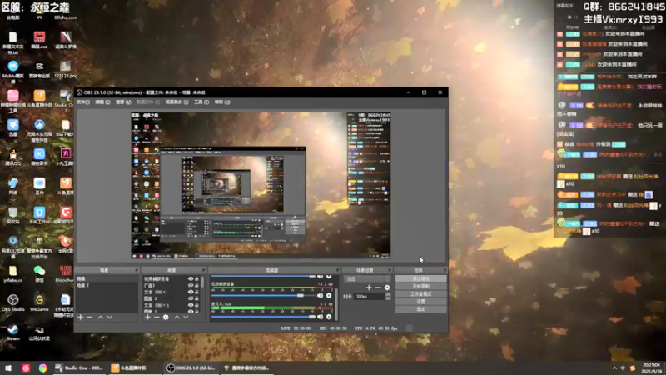Viewport: 666px width, 375px height.
Task: Open 场景集合(S) menu in OBS
Action: [176, 102]
